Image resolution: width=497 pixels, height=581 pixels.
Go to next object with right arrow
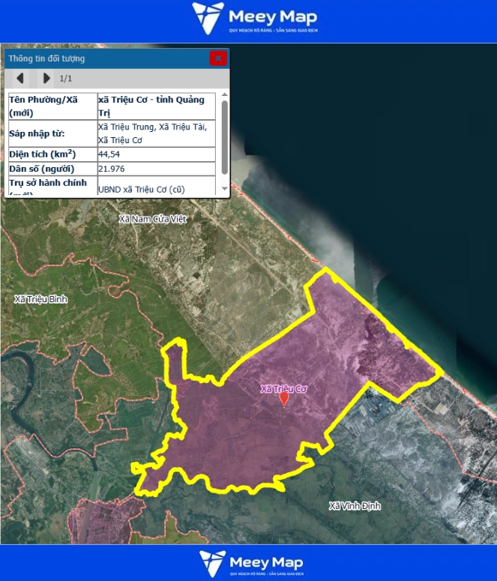tap(46, 78)
